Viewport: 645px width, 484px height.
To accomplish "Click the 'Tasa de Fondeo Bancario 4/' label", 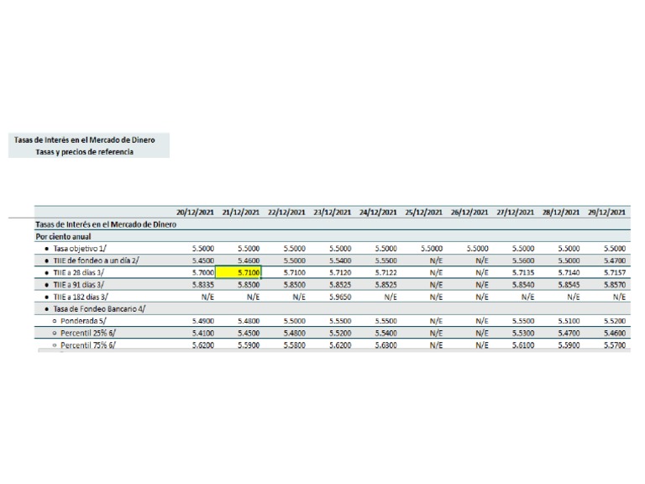I will (99, 308).
